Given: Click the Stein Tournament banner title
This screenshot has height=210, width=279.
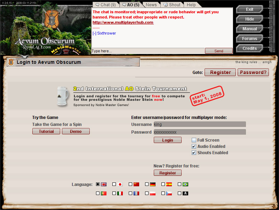Looking at the screenshot, I should (130, 89).
